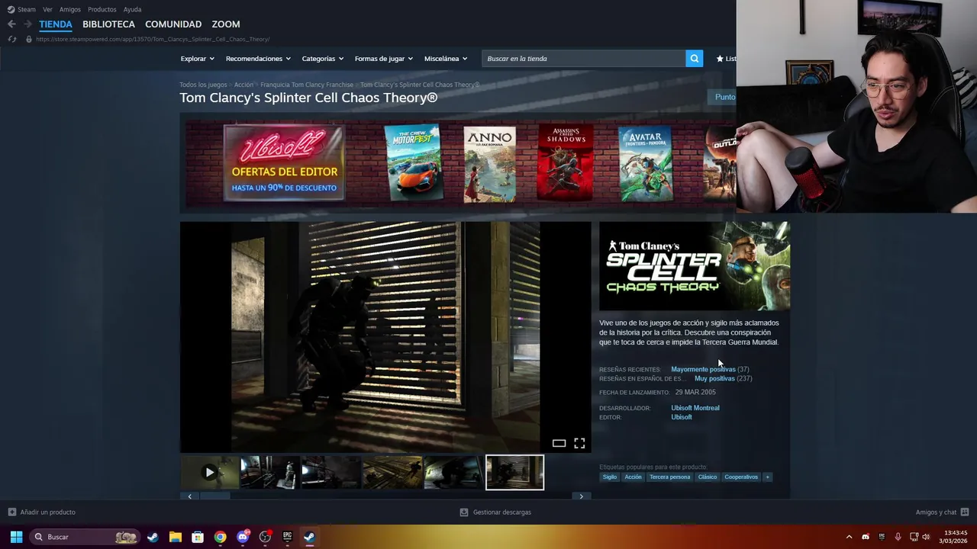Viewport: 977px width, 549px height.
Task: Toggle theater mode on the screenshot viewer
Action: (x=559, y=443)
